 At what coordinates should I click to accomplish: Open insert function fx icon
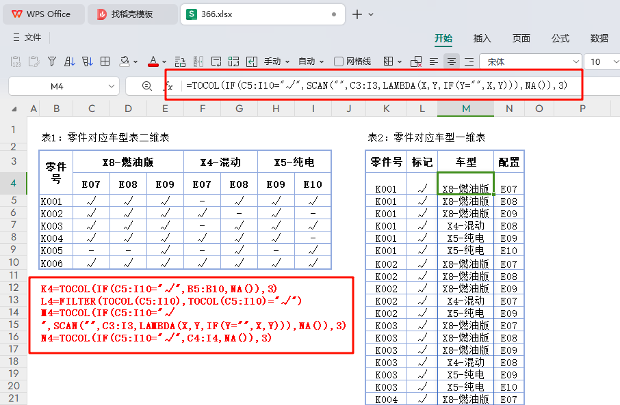click(x=169, y=86)
